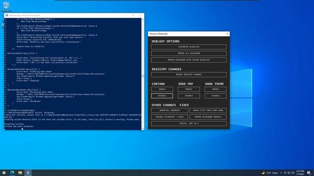Click the Other Changes Fixes heading
Viewport: 314px width, 176px height.
170,105
